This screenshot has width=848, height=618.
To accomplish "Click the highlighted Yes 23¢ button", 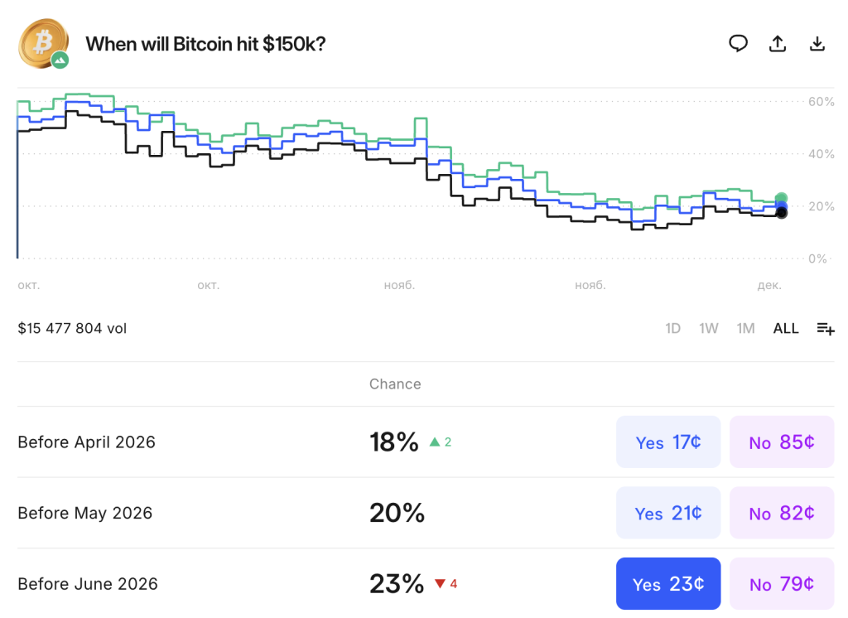I will pyautogui.click(x=668, y=584).
